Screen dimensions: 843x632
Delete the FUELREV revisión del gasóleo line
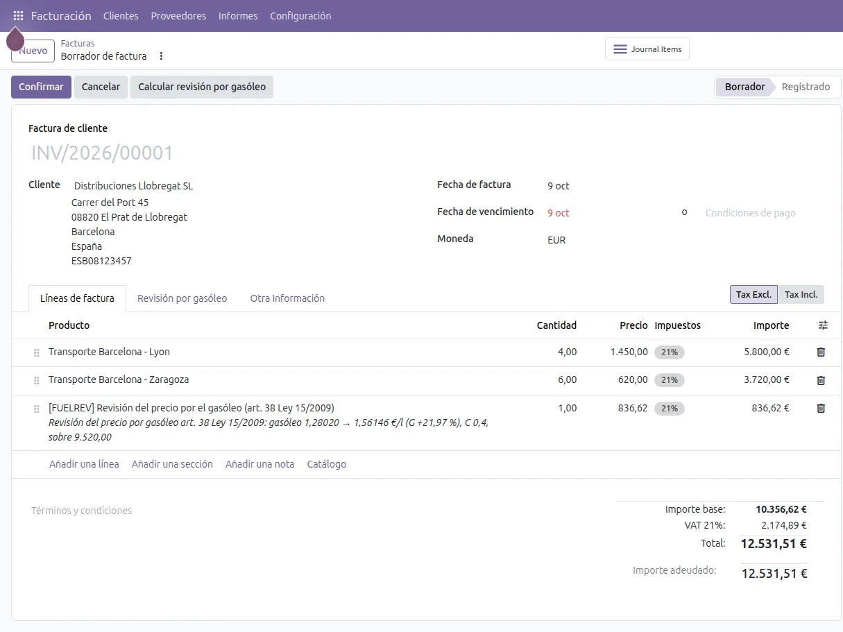point(821,408)
